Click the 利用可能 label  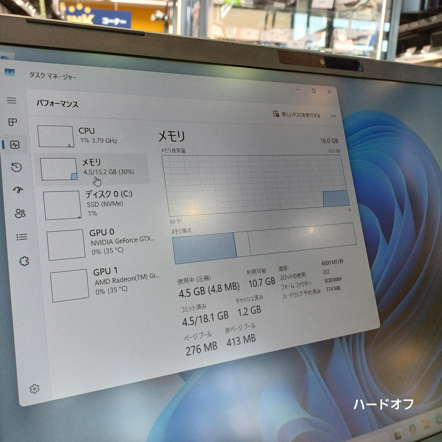(x=256, y=272)
